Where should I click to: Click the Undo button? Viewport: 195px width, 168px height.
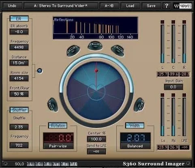(x=12, y=6)
